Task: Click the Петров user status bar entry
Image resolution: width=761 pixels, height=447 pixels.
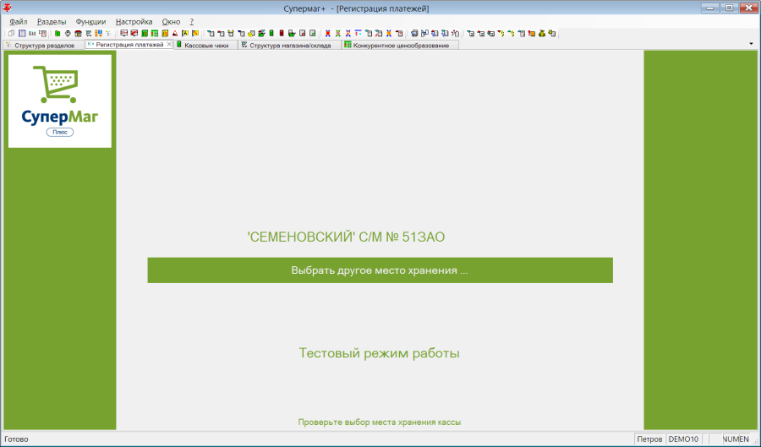Action: [x=649, y=439]
